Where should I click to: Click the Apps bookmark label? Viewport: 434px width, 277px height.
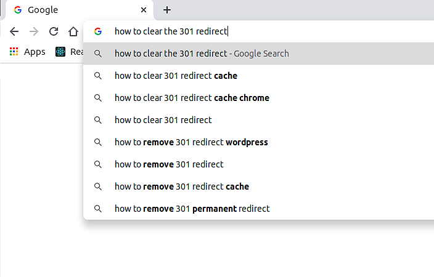tap(35, 52)
